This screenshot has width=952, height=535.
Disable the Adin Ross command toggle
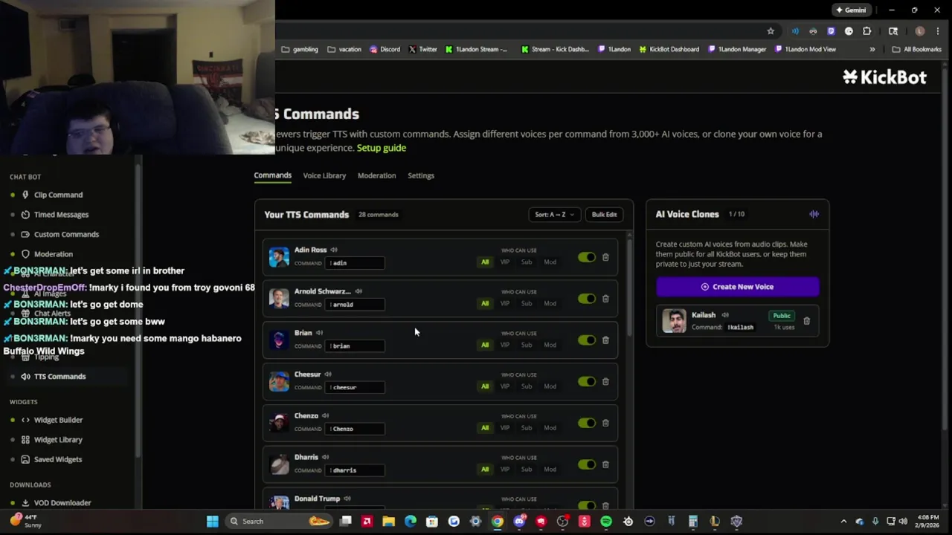[587, 257]
